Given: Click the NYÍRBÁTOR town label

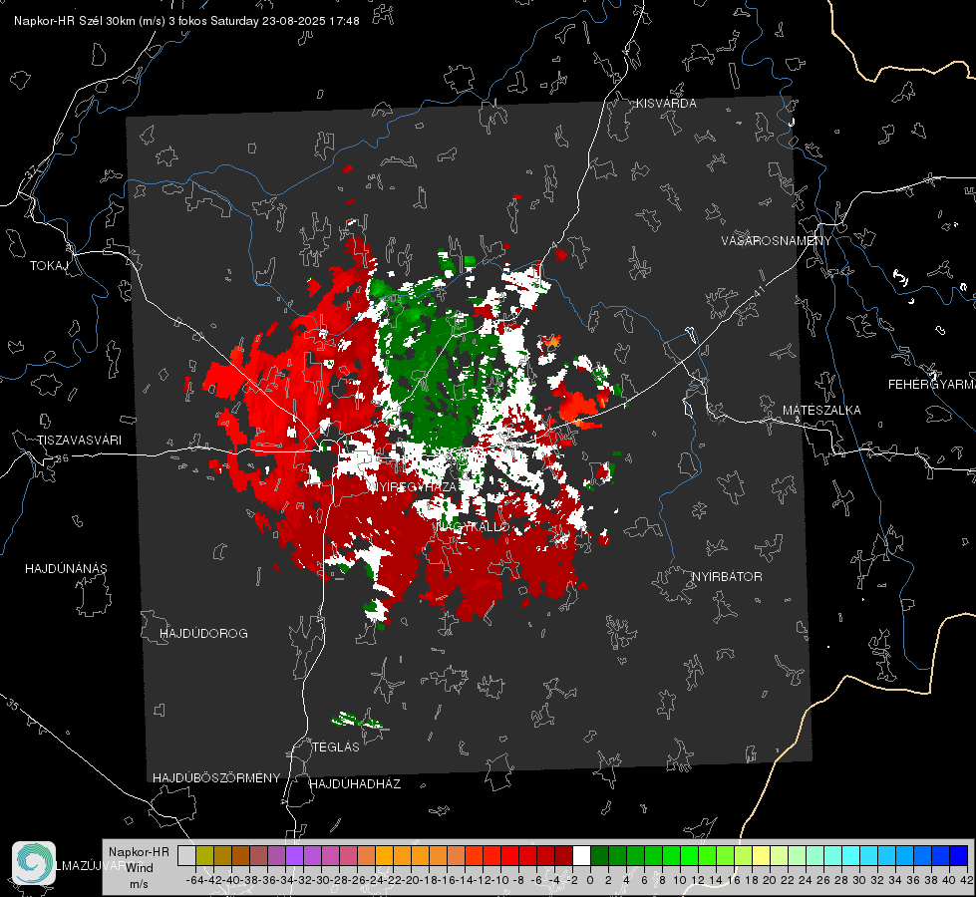Looking at the screenshot, I should [x=727, y=576].
